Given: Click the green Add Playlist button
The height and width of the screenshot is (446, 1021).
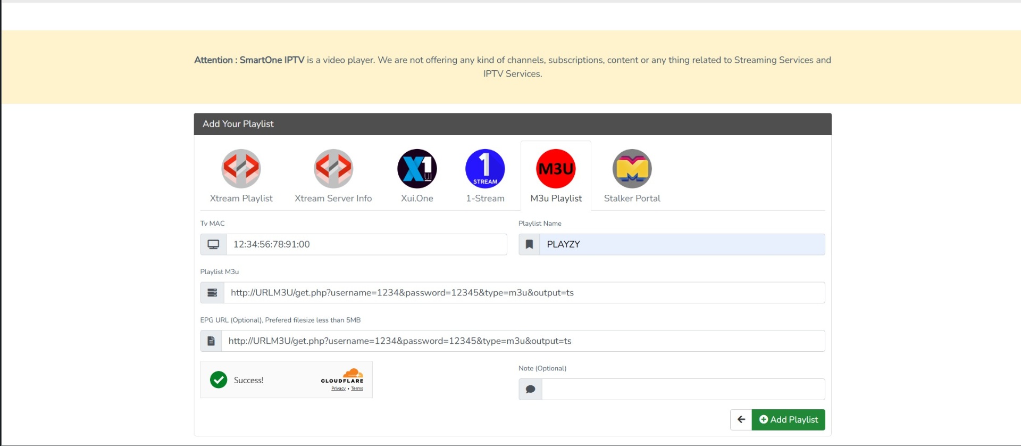Looking at the screenshot, I should [788, 419].
